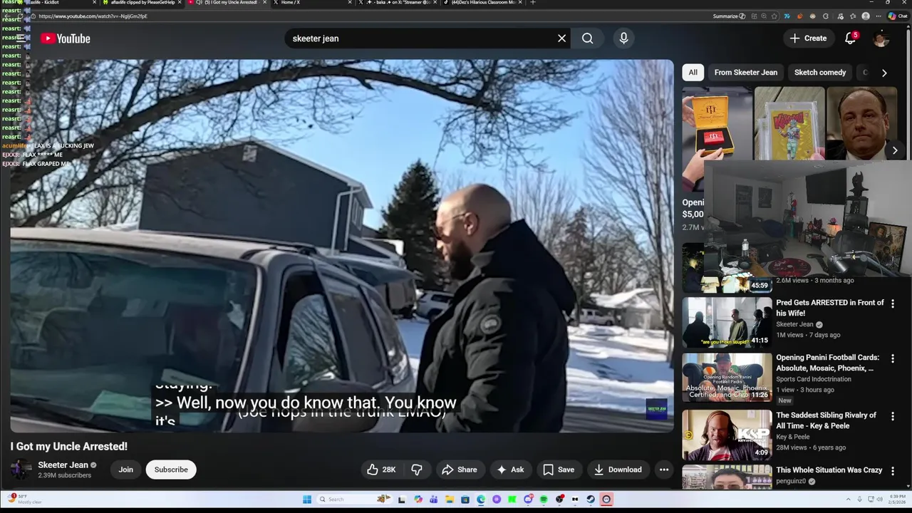This screenshot has height=513, width=912.
Task: Open Steam from taskbar
Action: tap(591, 499)
